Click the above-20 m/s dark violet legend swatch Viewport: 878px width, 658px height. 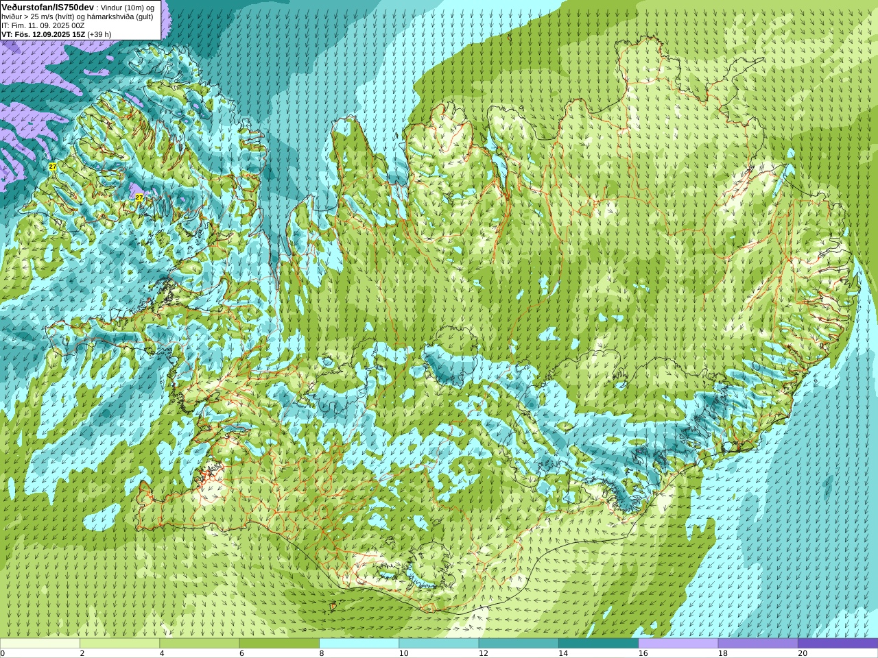pyautogui.click(x=838, y=644)
